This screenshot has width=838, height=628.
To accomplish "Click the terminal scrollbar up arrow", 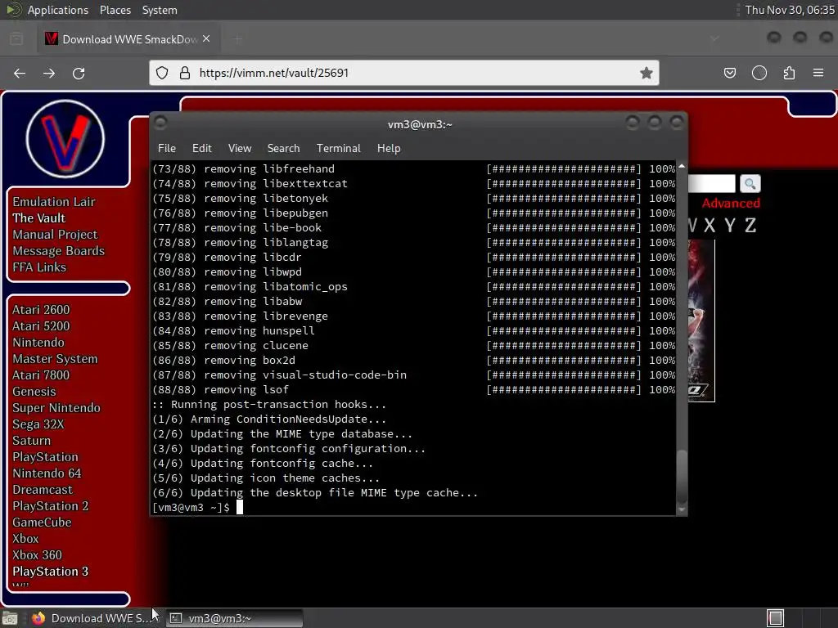I will click(x=682, y=167).
